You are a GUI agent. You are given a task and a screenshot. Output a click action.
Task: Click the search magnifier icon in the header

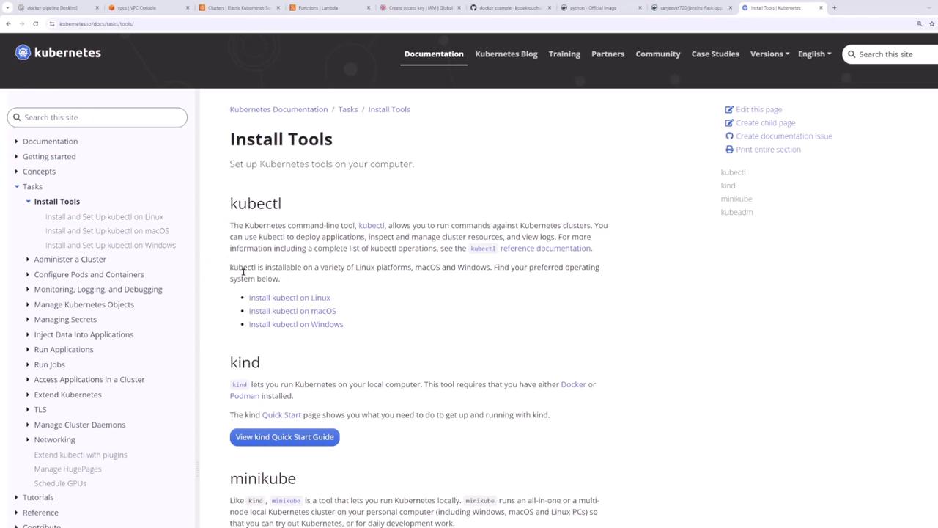[852, 54]
